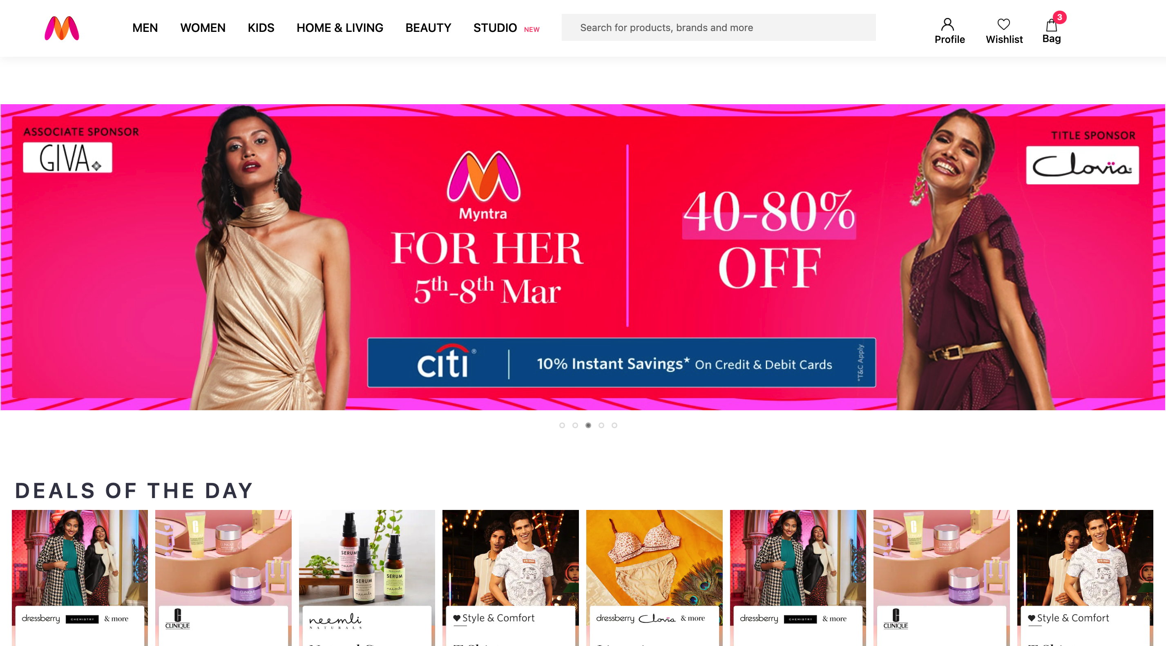Click the GIVA sponsor logo
The height and width of the screenshot is (646, 1166).
pos(67,158)
